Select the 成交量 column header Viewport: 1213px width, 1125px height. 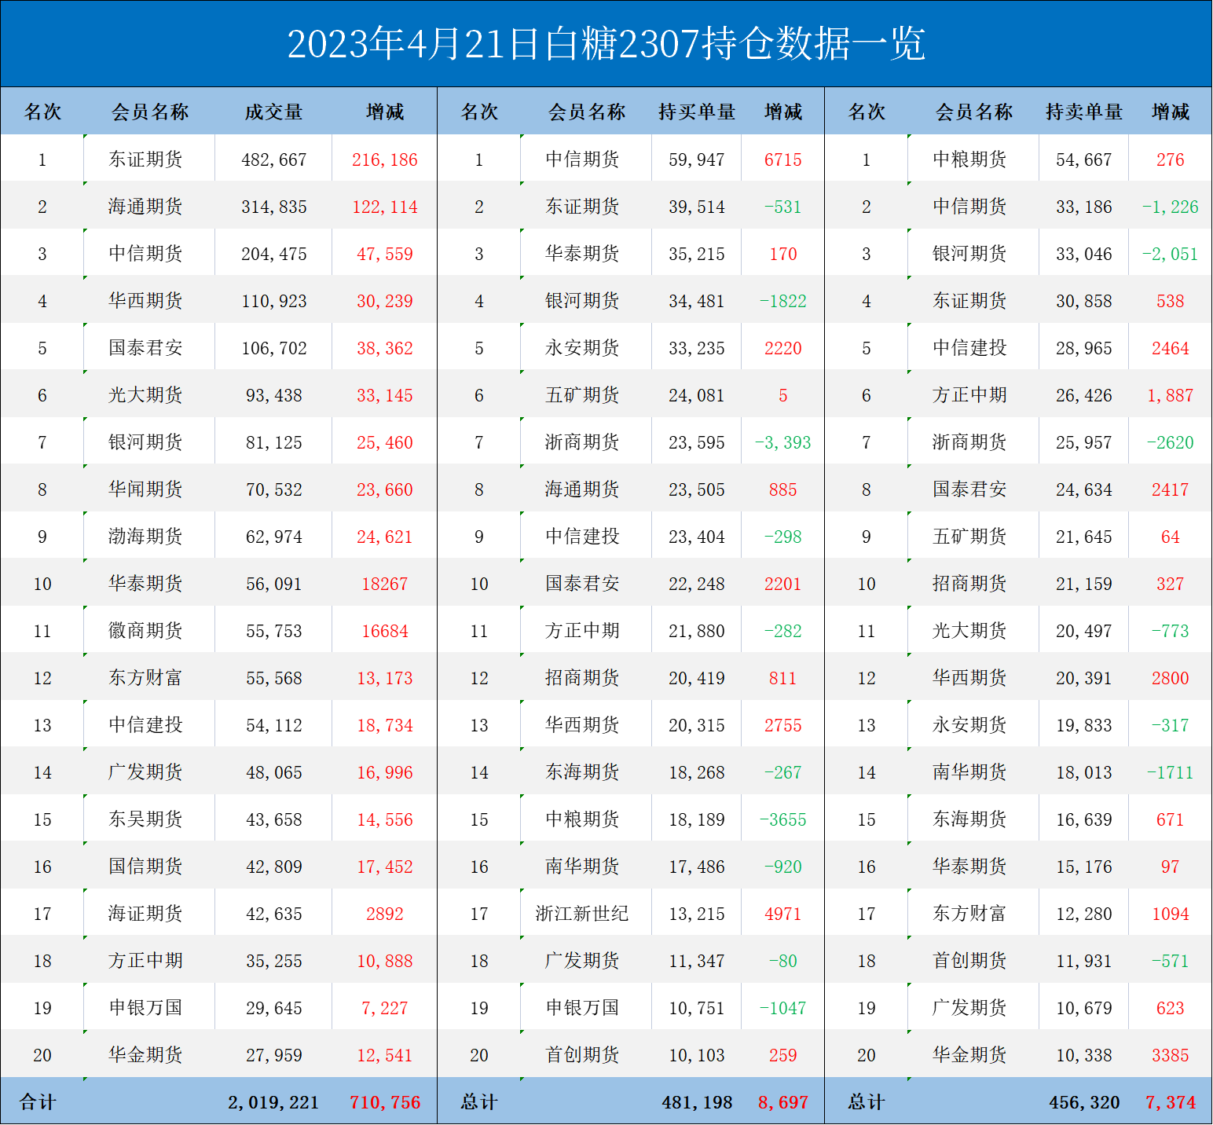[273, 112]
